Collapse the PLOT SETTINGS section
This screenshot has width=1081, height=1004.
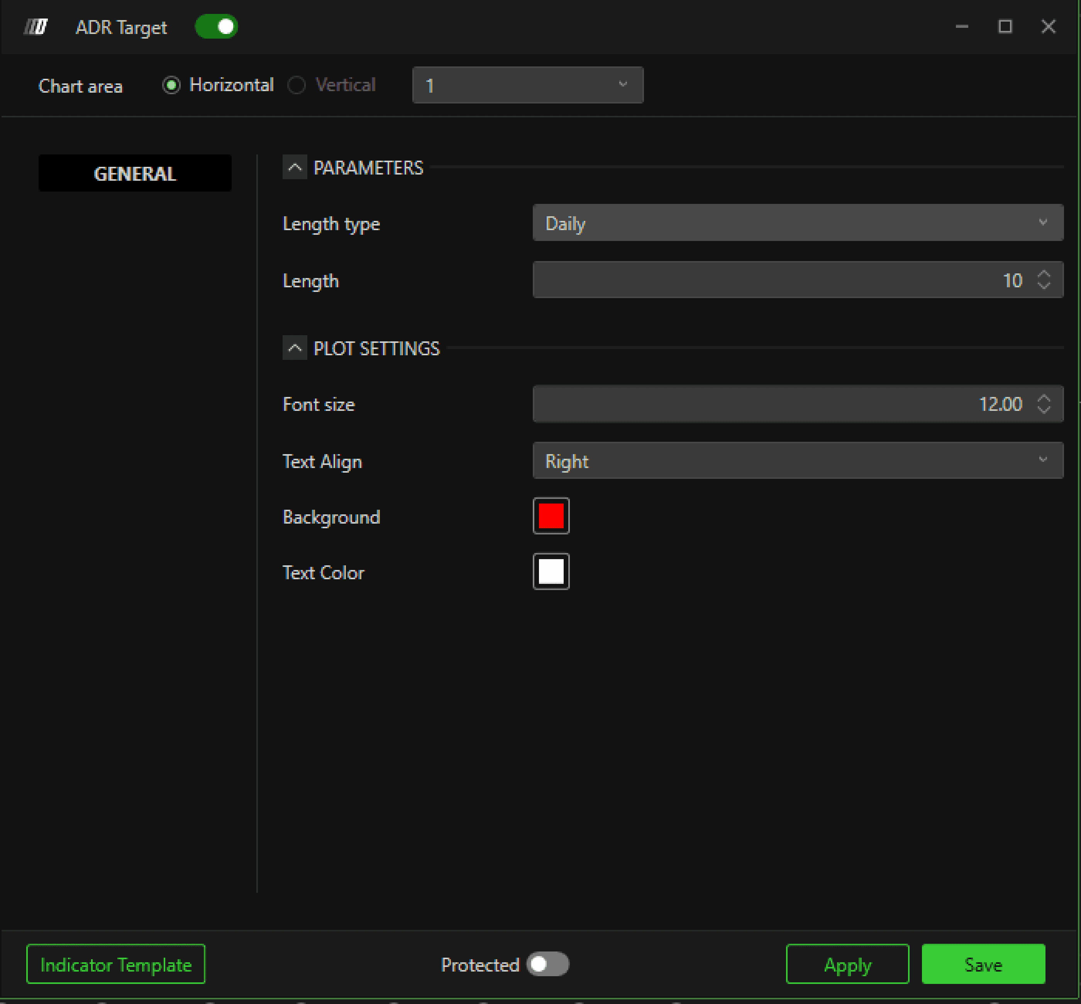(x=295, y=348)
